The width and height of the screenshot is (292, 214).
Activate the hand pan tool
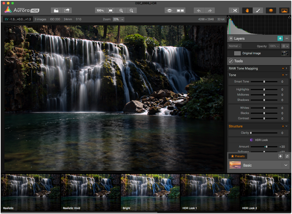coord(247,11)
